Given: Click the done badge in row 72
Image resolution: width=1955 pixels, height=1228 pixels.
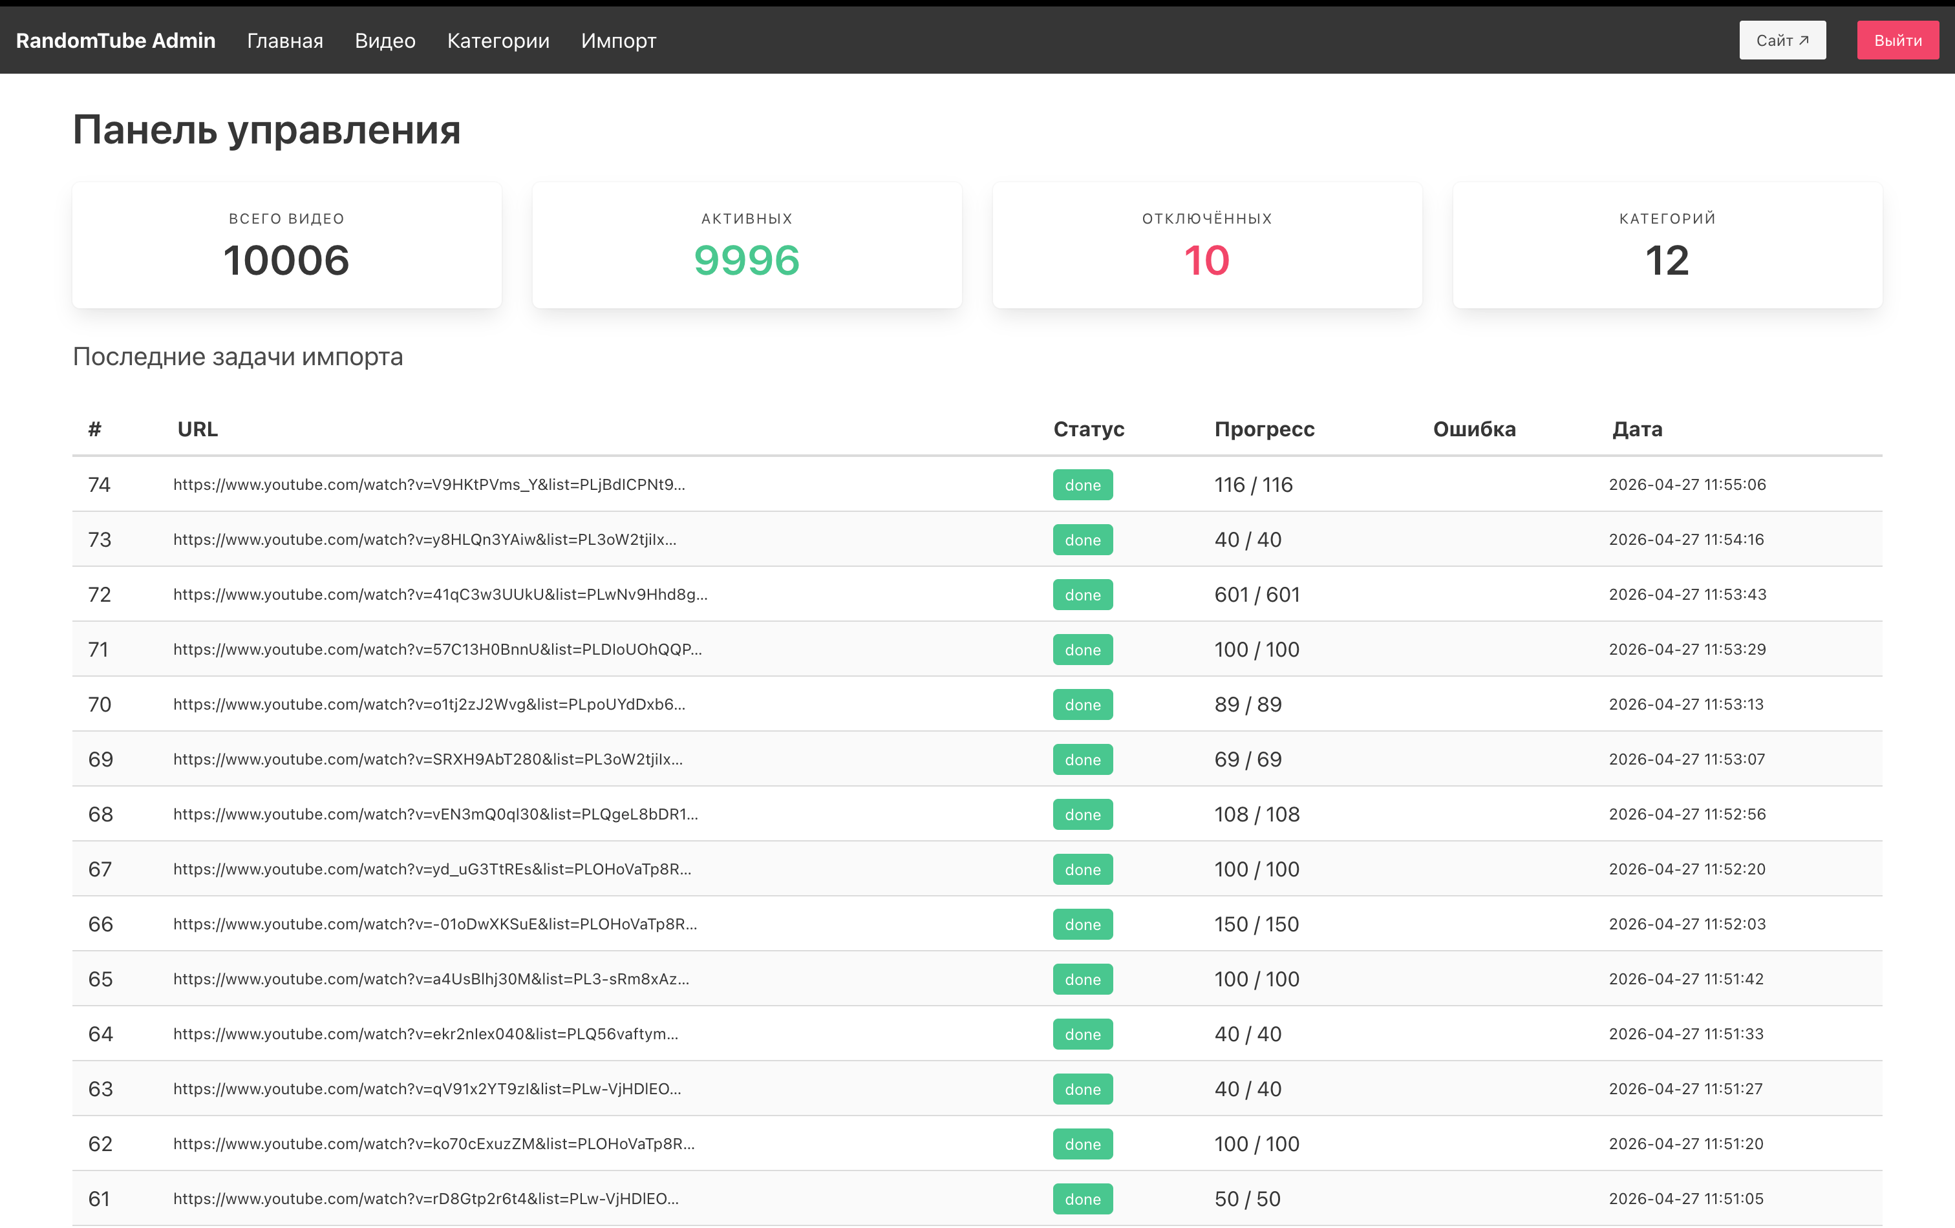Looking at the screenshot, I should coord(1082,594).
